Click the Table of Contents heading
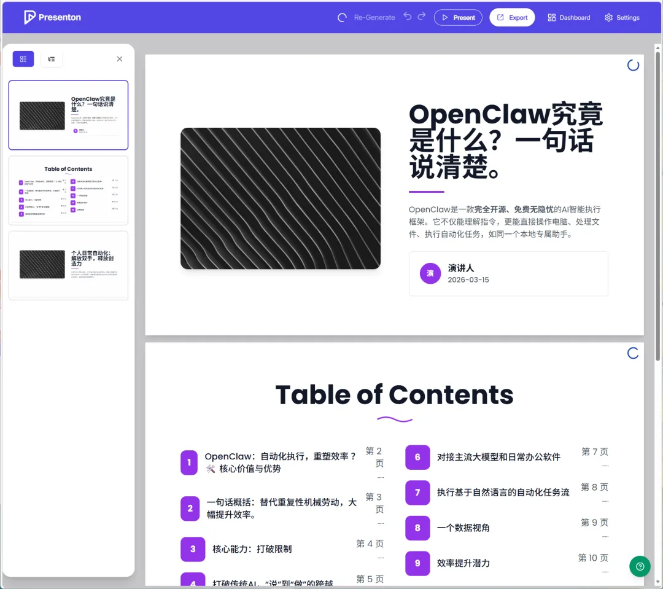Image resolution: width=663 pixels, height=589 pixels. click(x=395, y=394)
